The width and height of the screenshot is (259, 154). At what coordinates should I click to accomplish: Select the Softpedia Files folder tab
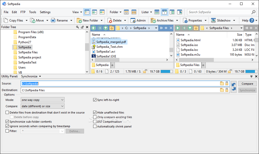[188, 65]
